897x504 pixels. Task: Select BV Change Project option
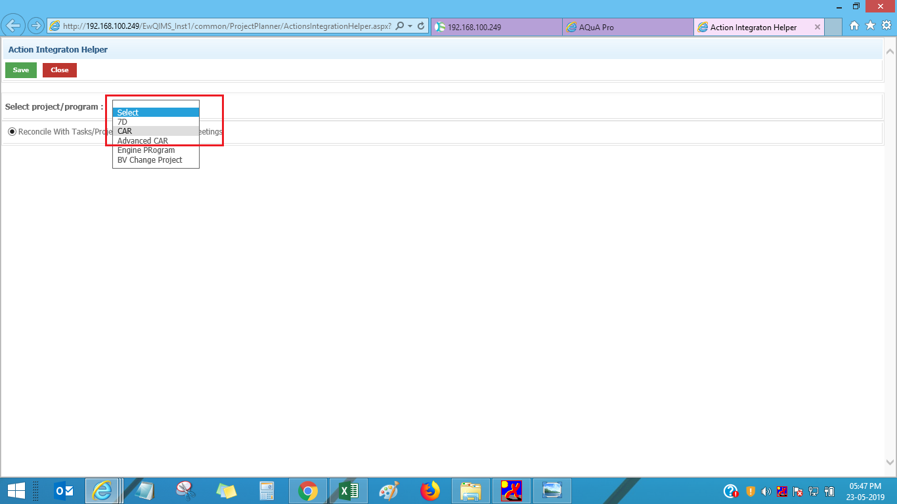coord(156,159)
